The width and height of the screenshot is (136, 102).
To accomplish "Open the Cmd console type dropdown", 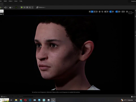I will (4, 97).
